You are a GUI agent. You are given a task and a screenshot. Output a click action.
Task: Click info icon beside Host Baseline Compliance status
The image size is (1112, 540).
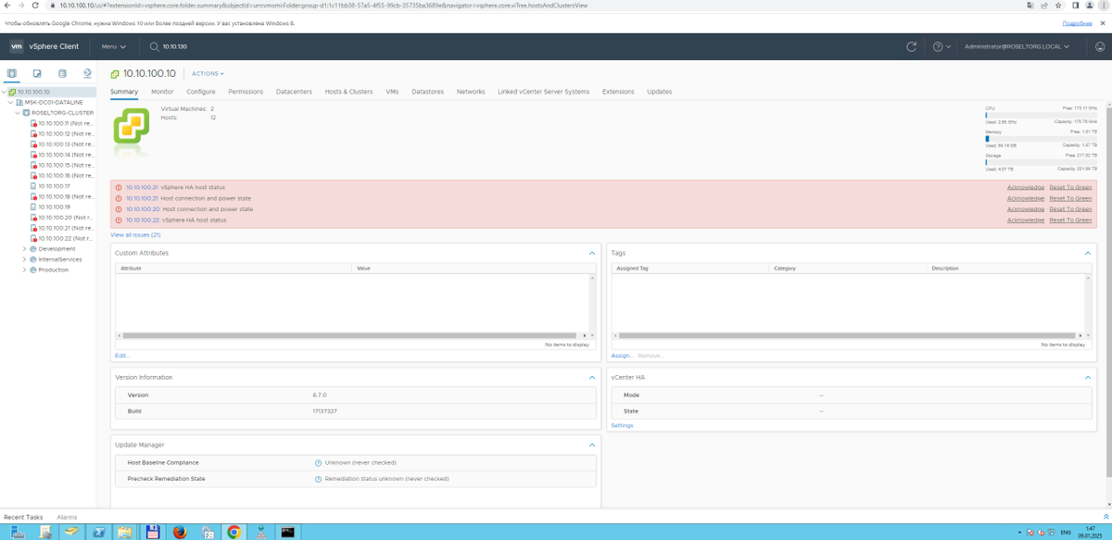318,462
